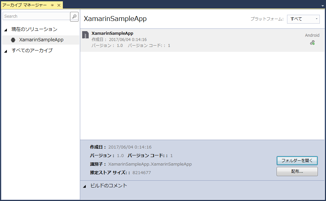
Task: Click the プラットフォーム: label
Action: [267, 19]
